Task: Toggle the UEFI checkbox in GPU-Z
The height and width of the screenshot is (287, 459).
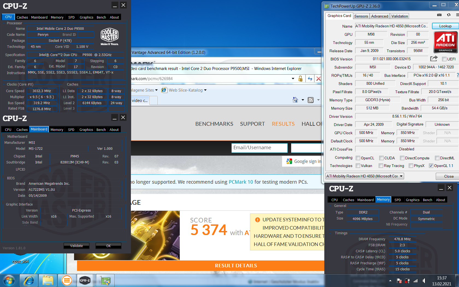Action: [x=444, y=59]
